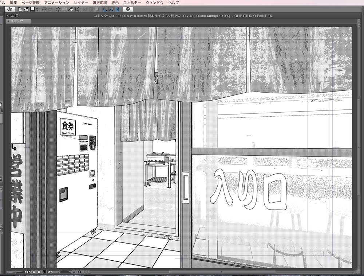
Task: Click the Invert selected area icon
Action: (91, 9)
